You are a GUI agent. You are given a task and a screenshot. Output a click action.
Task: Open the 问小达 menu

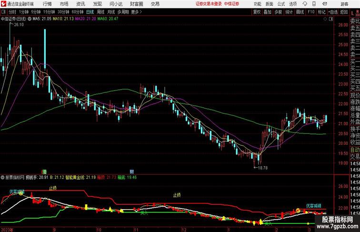tap(116, 4)
